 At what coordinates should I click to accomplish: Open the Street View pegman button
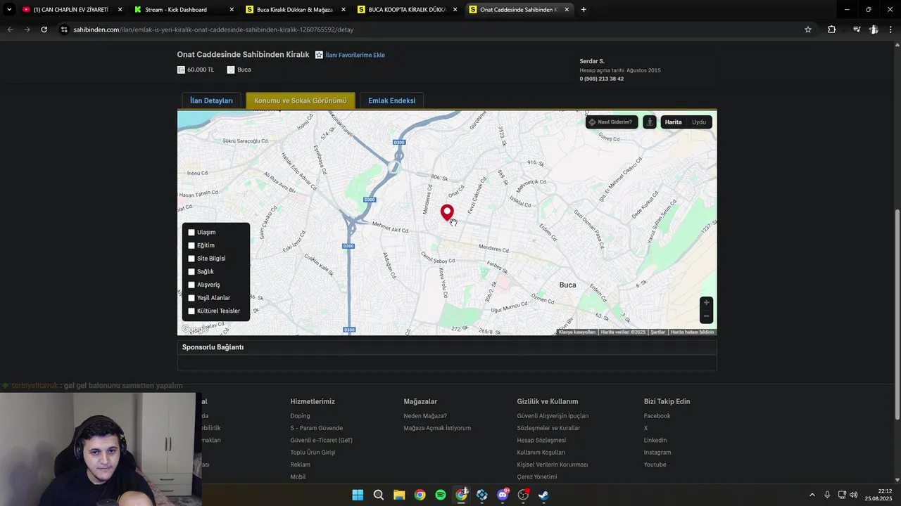coord(650,122)
